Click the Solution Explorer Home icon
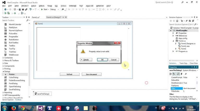 (x=177, y=21)
